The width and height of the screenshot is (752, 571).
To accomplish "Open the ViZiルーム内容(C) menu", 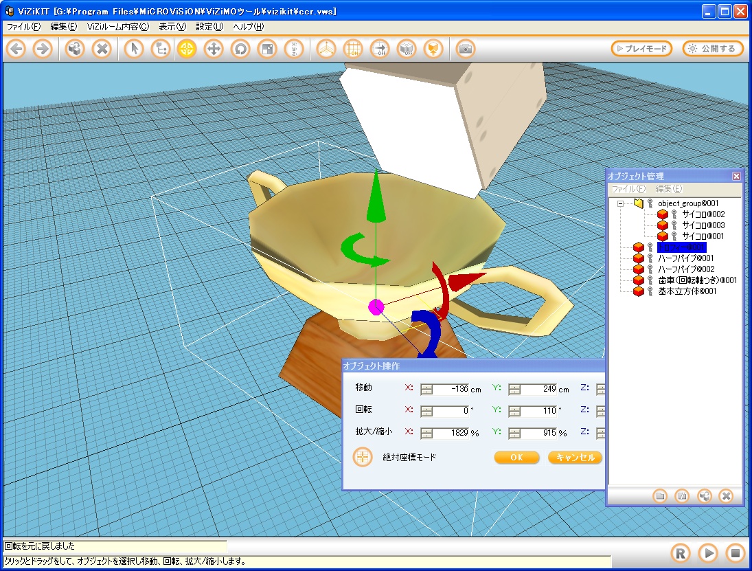I will click(x=117, y=27).
